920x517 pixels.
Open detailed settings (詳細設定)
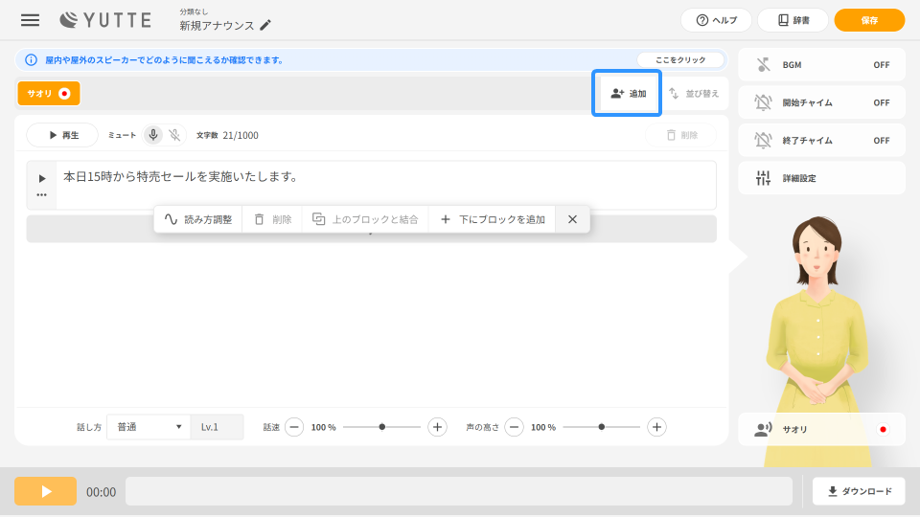point(821,178)
